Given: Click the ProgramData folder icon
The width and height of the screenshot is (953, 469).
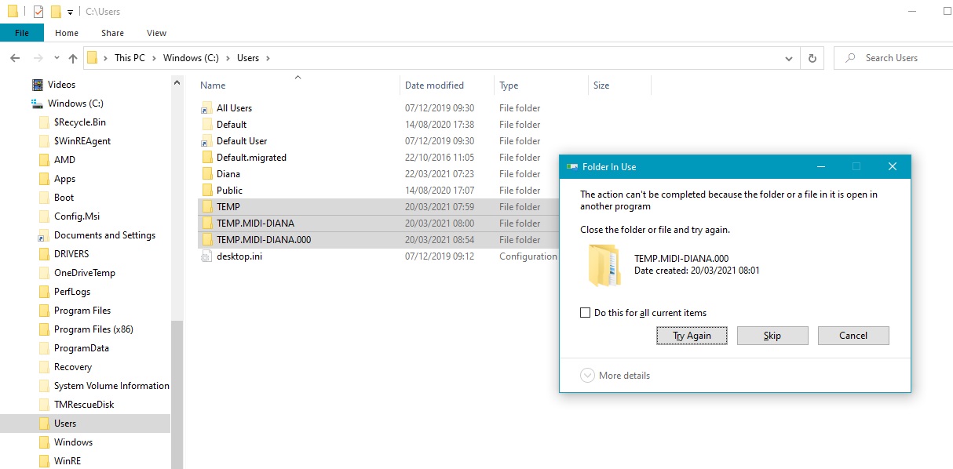Looking at the screenshot, I should click(x=44, y=348).
